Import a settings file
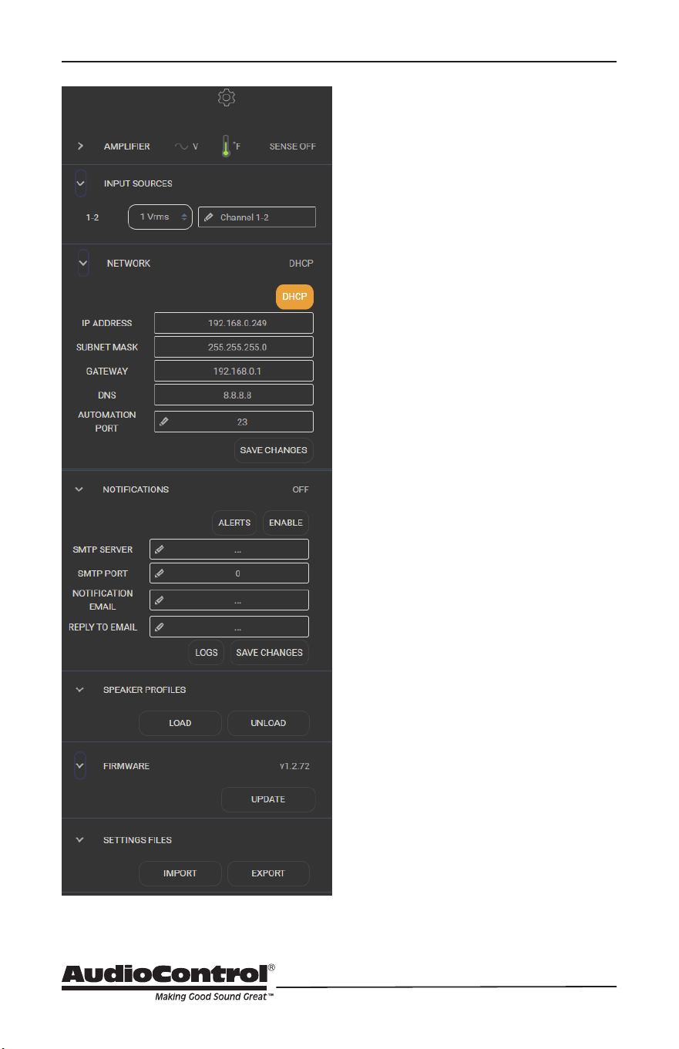 (180, 873)
